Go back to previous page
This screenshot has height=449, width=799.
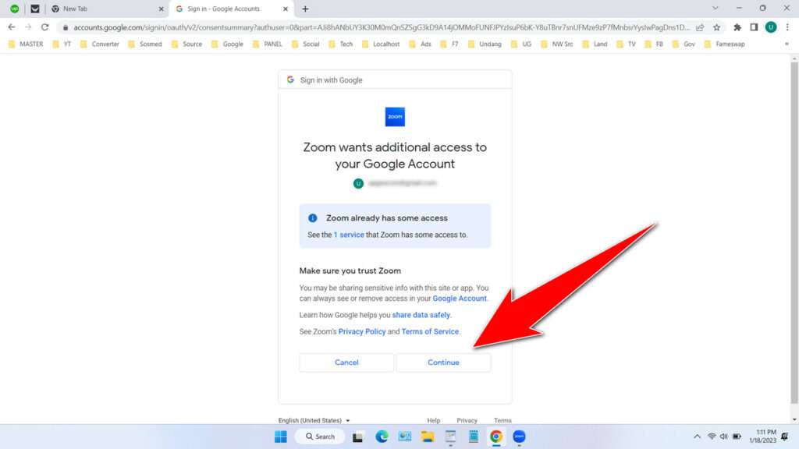[x=11, y=27]
